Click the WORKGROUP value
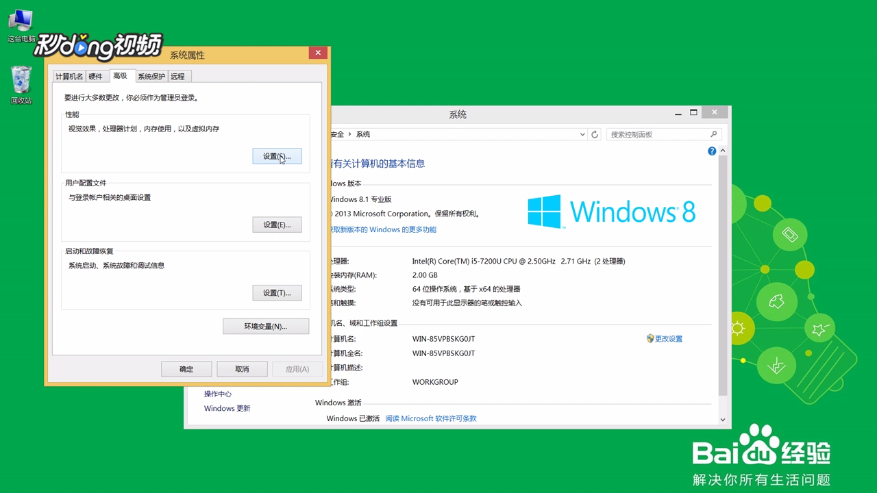Viewport: 877px width, 493px height. [435, 382]
